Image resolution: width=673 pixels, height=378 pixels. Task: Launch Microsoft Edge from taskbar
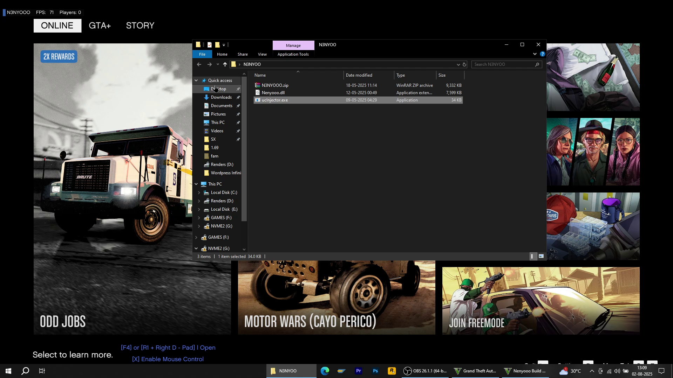click(325, 371)
